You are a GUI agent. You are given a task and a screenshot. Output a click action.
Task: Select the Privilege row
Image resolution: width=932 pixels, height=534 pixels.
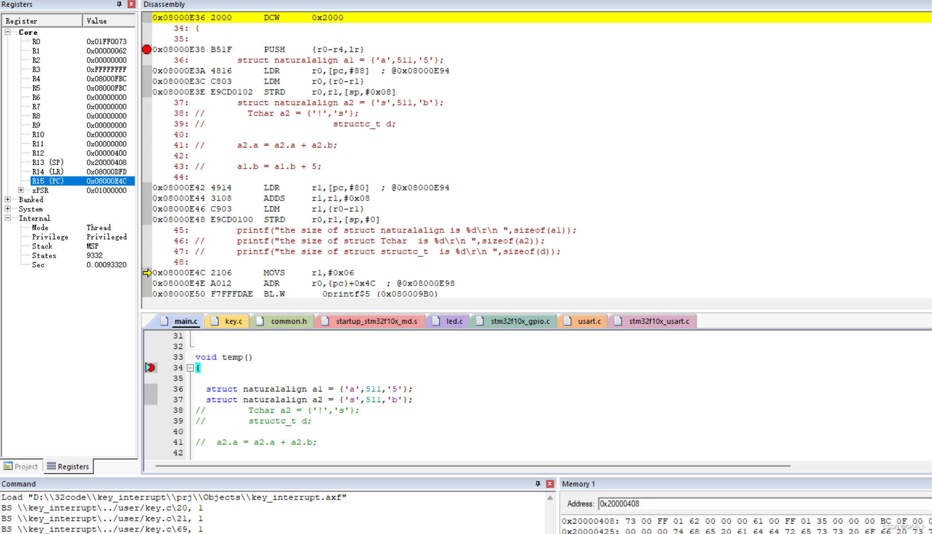tap(68, 236)
